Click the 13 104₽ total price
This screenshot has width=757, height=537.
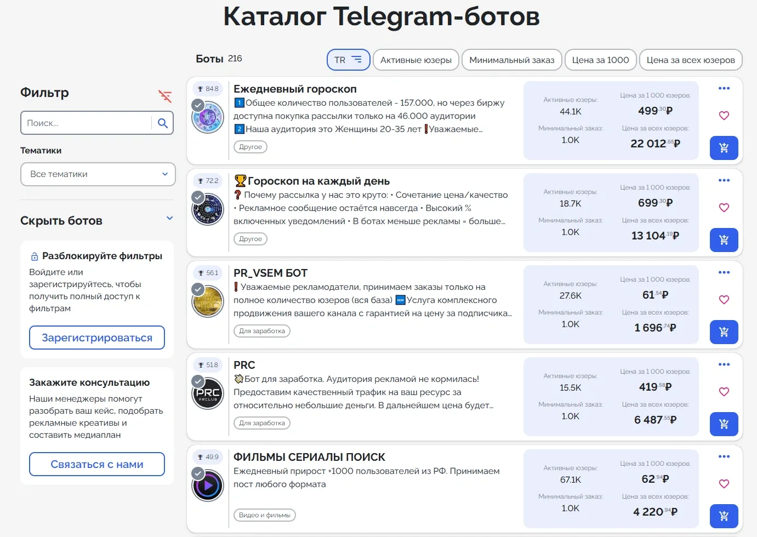tap(656, 236)
